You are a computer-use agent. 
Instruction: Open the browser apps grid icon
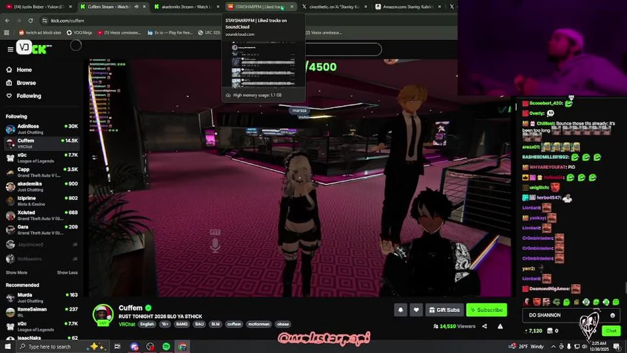click(6, 33)
